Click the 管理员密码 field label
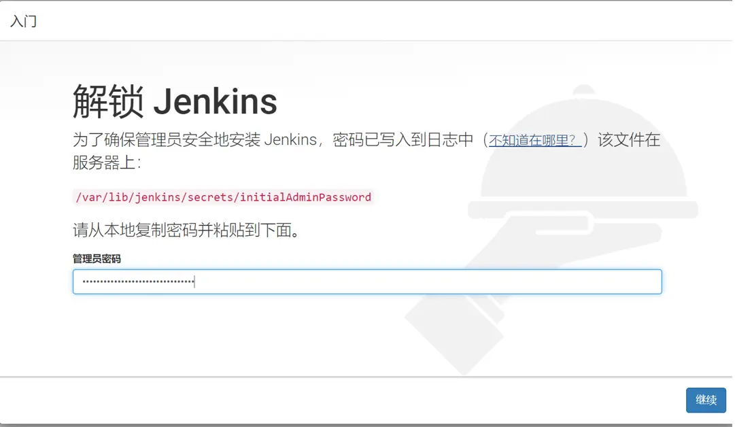This screenshot has height=427, width=735. (97, 259)
